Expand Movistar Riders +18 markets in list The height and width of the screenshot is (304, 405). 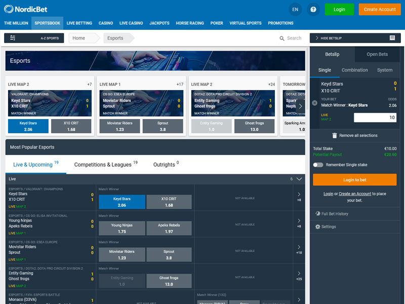(x=299, y=249)
